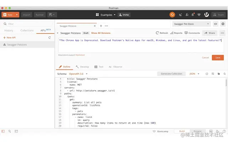The image size is (228, 142).
Task: Switch to the Collections sidebar tab
Action: click(x=27, y=31)
